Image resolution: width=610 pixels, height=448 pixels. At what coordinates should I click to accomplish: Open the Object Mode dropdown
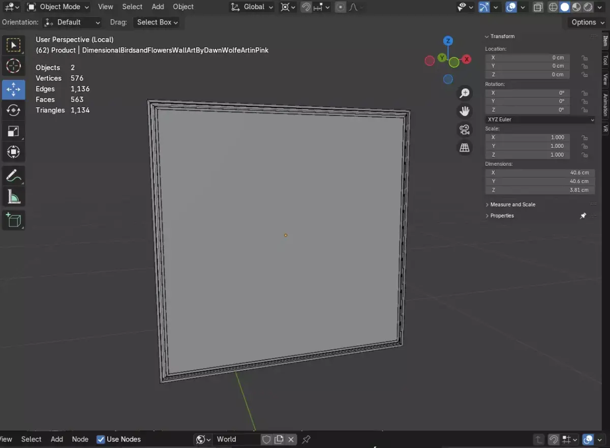pyautogui.click(x=57, y=7)
